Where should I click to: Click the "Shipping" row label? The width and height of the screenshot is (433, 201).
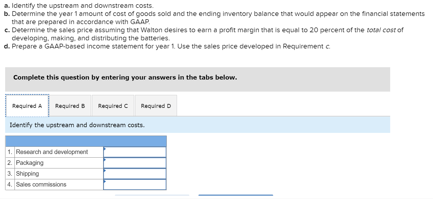click(27, 174)
